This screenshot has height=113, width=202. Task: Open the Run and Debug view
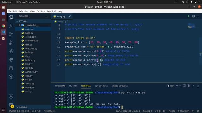(11, 43)
